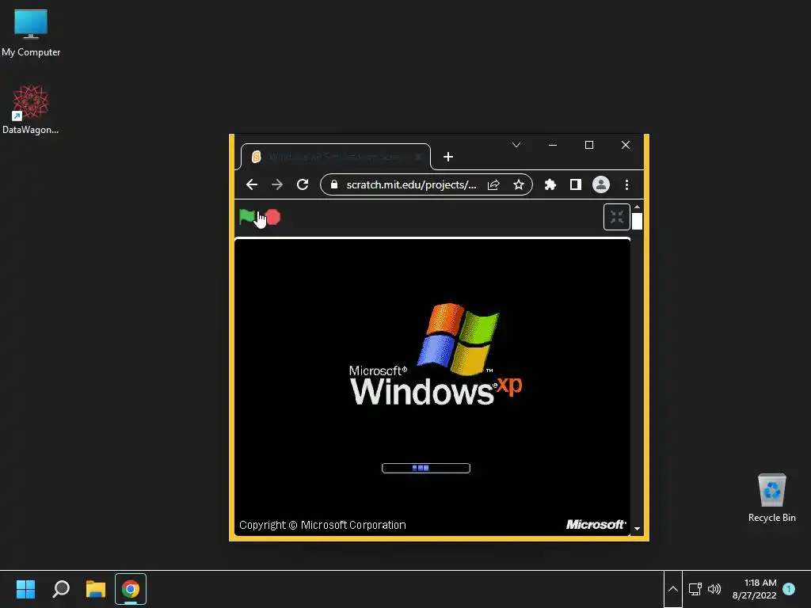This screenshot has width=811, height=608.
Task: Open taskbar search magnifier
Action: [x=61, y=589]
